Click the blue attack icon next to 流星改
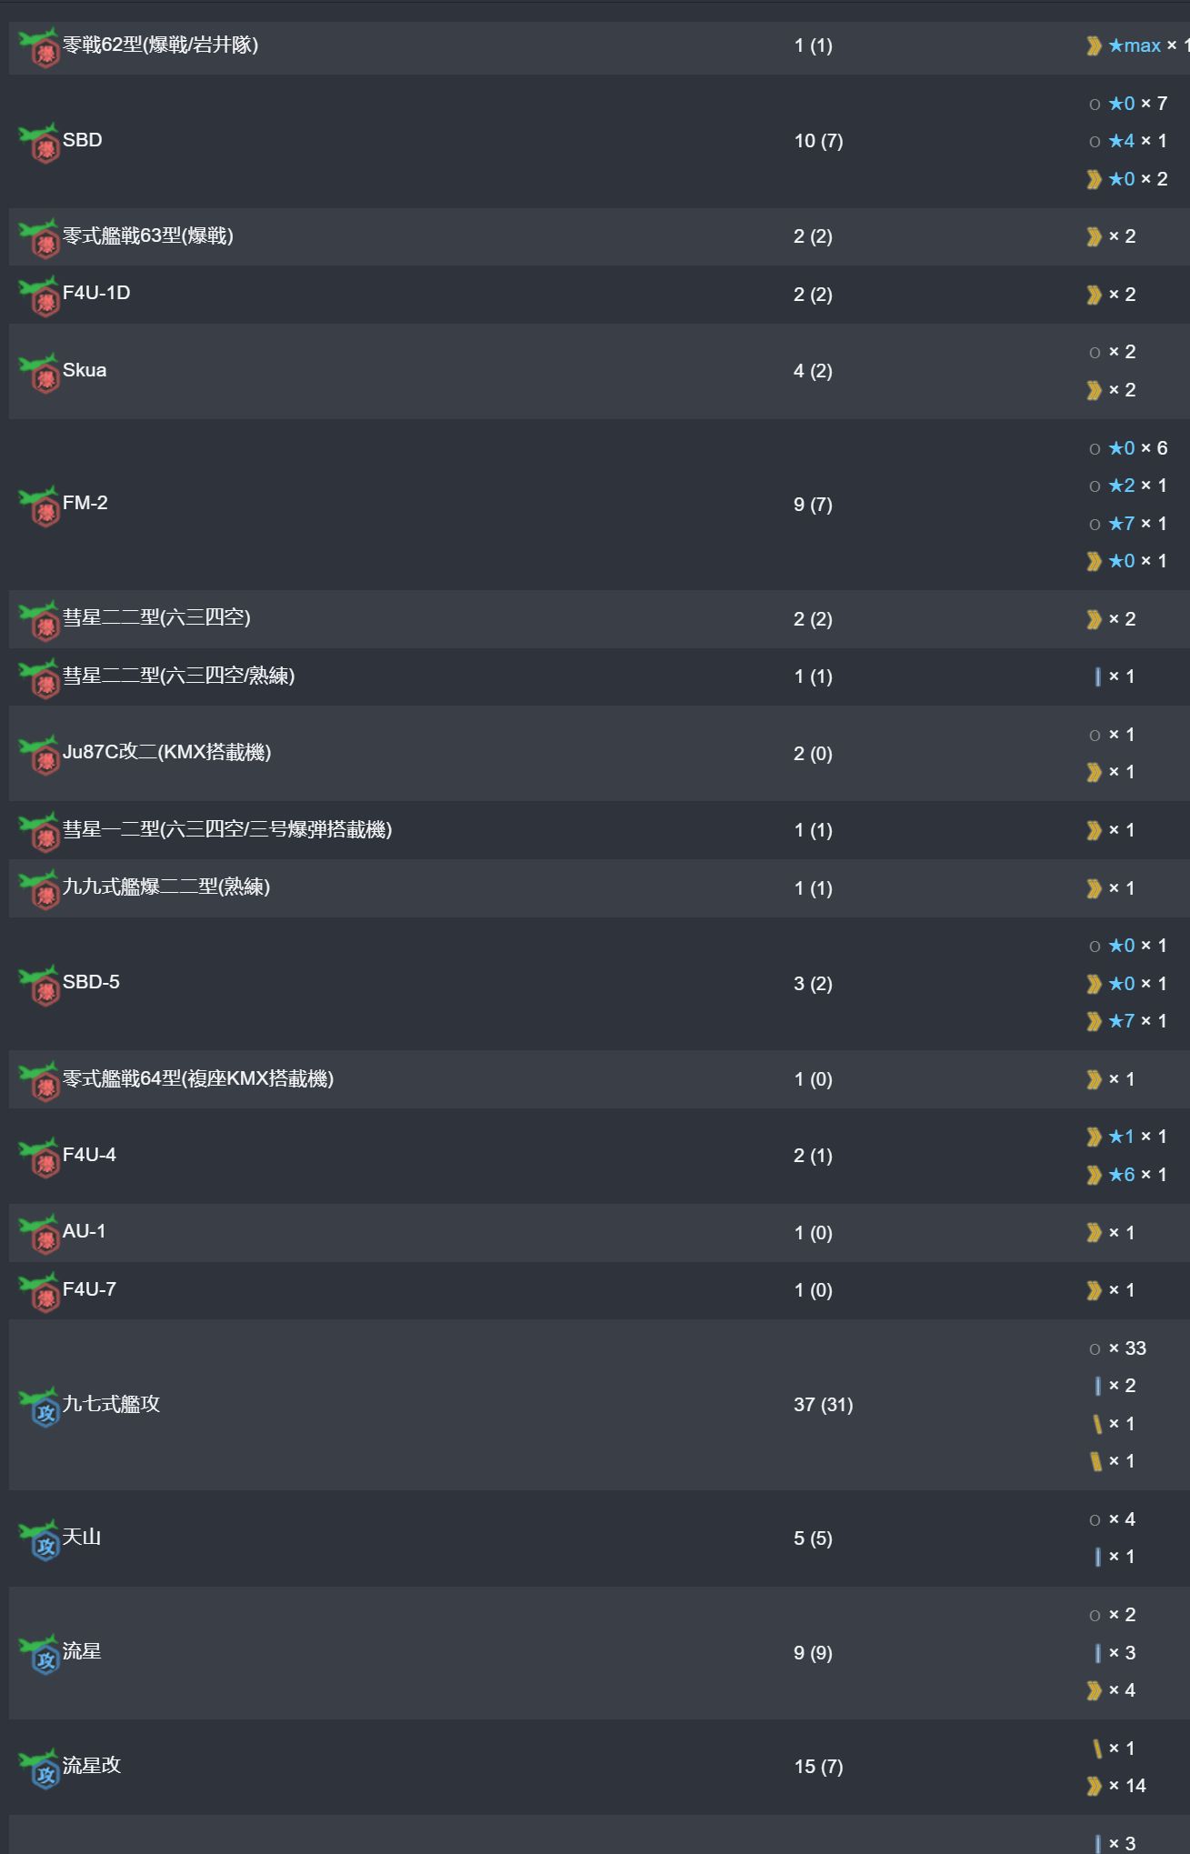Image resolution: width=1190 pixels, height=1854 pixels. [x=39, y=1768]
